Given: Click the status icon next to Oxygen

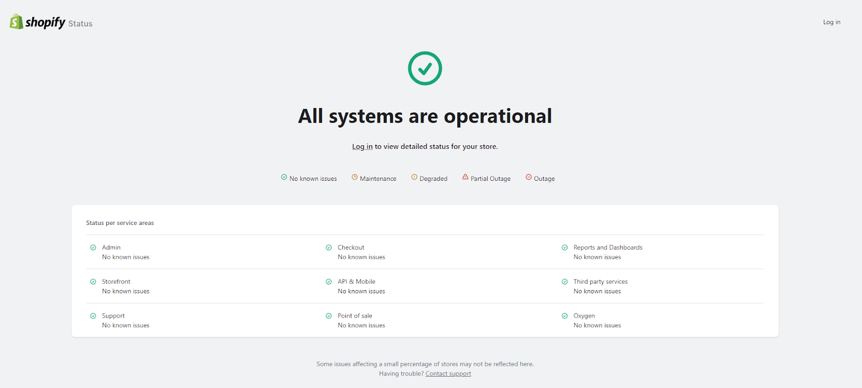Looking at the screenshot, I should pos(565,316).
